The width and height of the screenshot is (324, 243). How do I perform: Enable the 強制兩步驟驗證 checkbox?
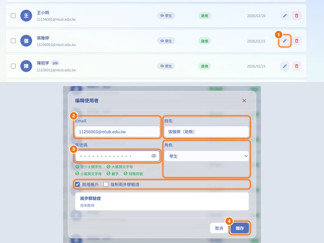[106, 184]
